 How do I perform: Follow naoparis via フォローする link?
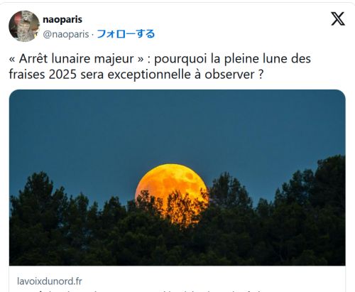click(x=126, y=34)
